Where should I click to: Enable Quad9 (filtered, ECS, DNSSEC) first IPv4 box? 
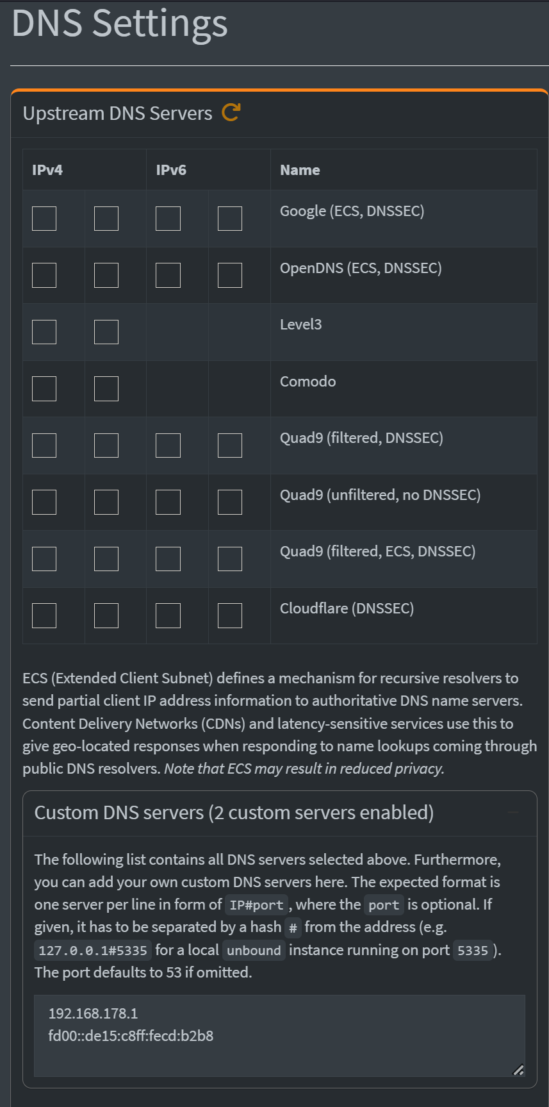(44, 559)
